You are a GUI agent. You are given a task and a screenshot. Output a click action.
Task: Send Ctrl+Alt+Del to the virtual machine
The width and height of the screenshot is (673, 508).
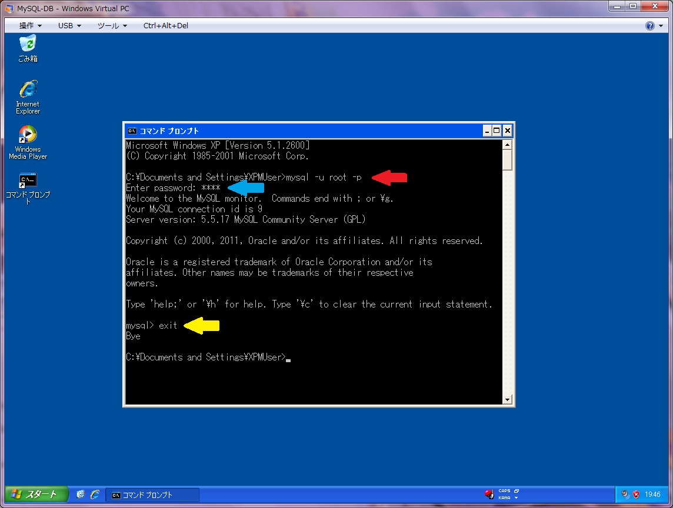pyautogui.click(x=166, y=26)
